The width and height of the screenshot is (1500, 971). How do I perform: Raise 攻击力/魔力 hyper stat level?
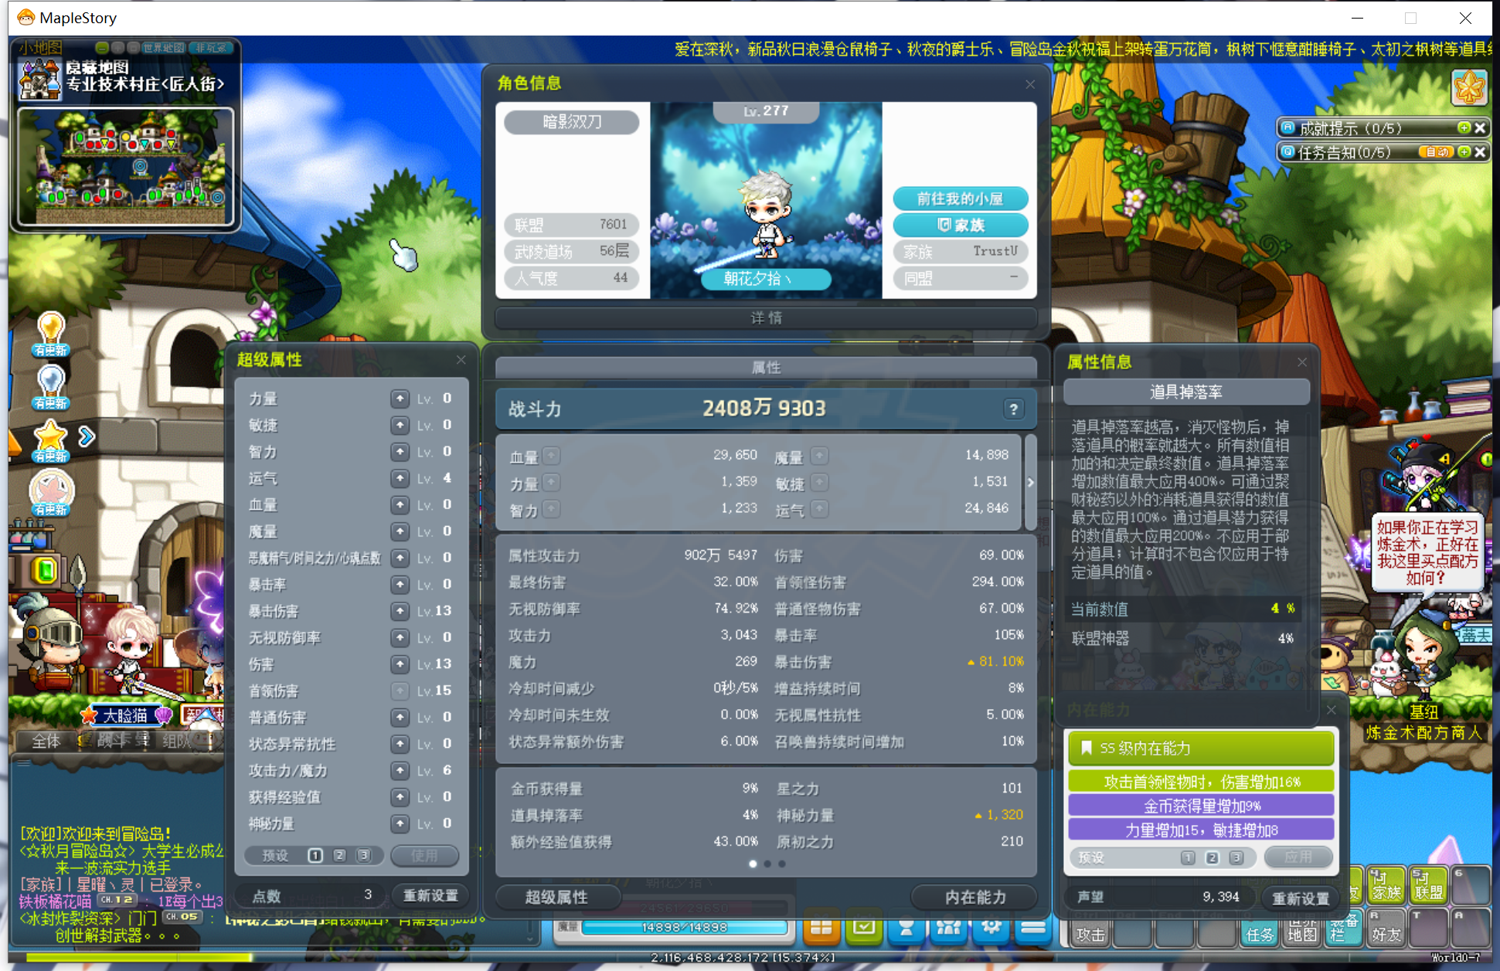tap(400, 770)
